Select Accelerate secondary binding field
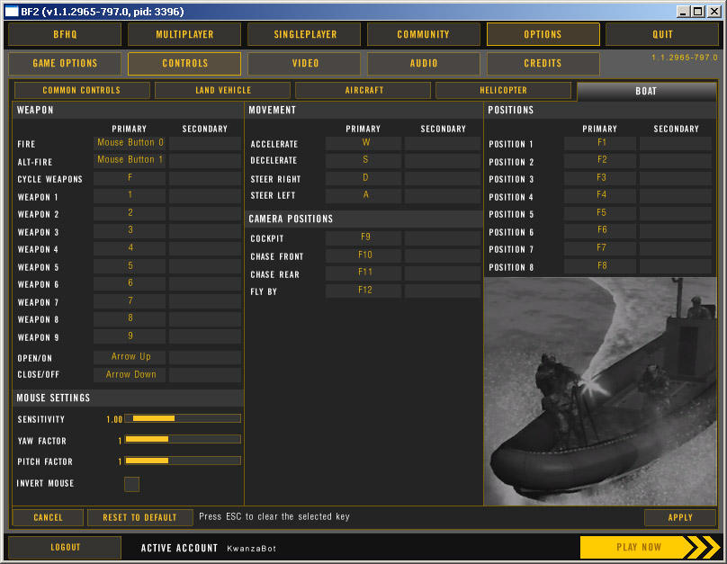This screenshot has height=564, width=727. [x=443, y=143]
